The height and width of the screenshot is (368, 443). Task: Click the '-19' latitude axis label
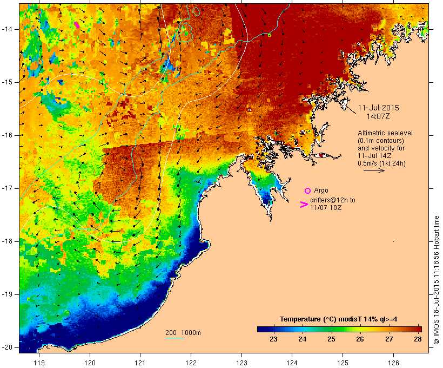(x=6, y=294)
